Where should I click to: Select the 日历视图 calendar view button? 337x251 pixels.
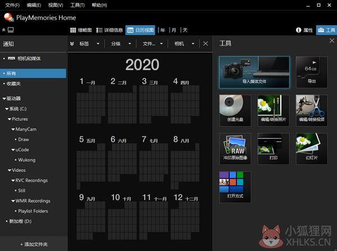point(140,30)
